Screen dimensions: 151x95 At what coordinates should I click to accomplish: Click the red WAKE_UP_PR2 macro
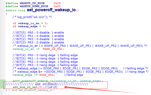(53, 49)
